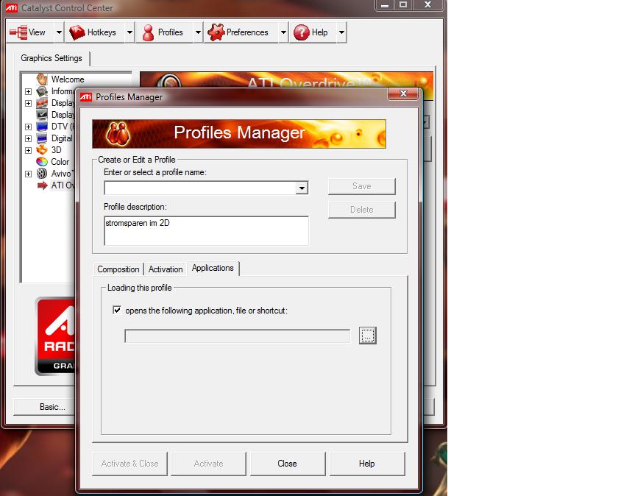Expand the Displays Manager tree node
This screenshot has height=496, width=618.
(28, 103)
